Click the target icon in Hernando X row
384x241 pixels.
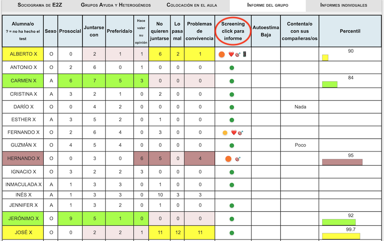pyautogui.click(x=237, y=159)
